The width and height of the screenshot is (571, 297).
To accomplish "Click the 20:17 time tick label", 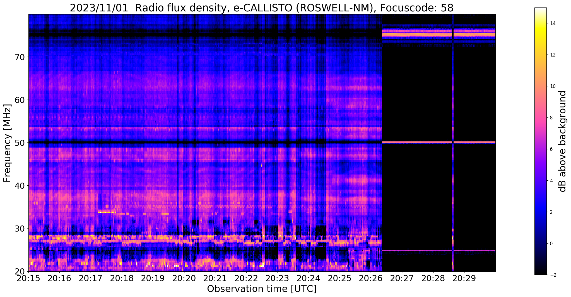I will tap(91, 278).
